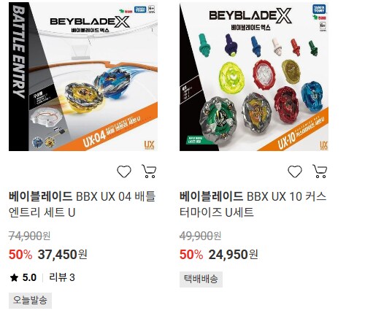Image resolution: width=365 pixels, height=316 pixels.
Task: Click the 37,450원 sale price
Action: coord(63,255)
